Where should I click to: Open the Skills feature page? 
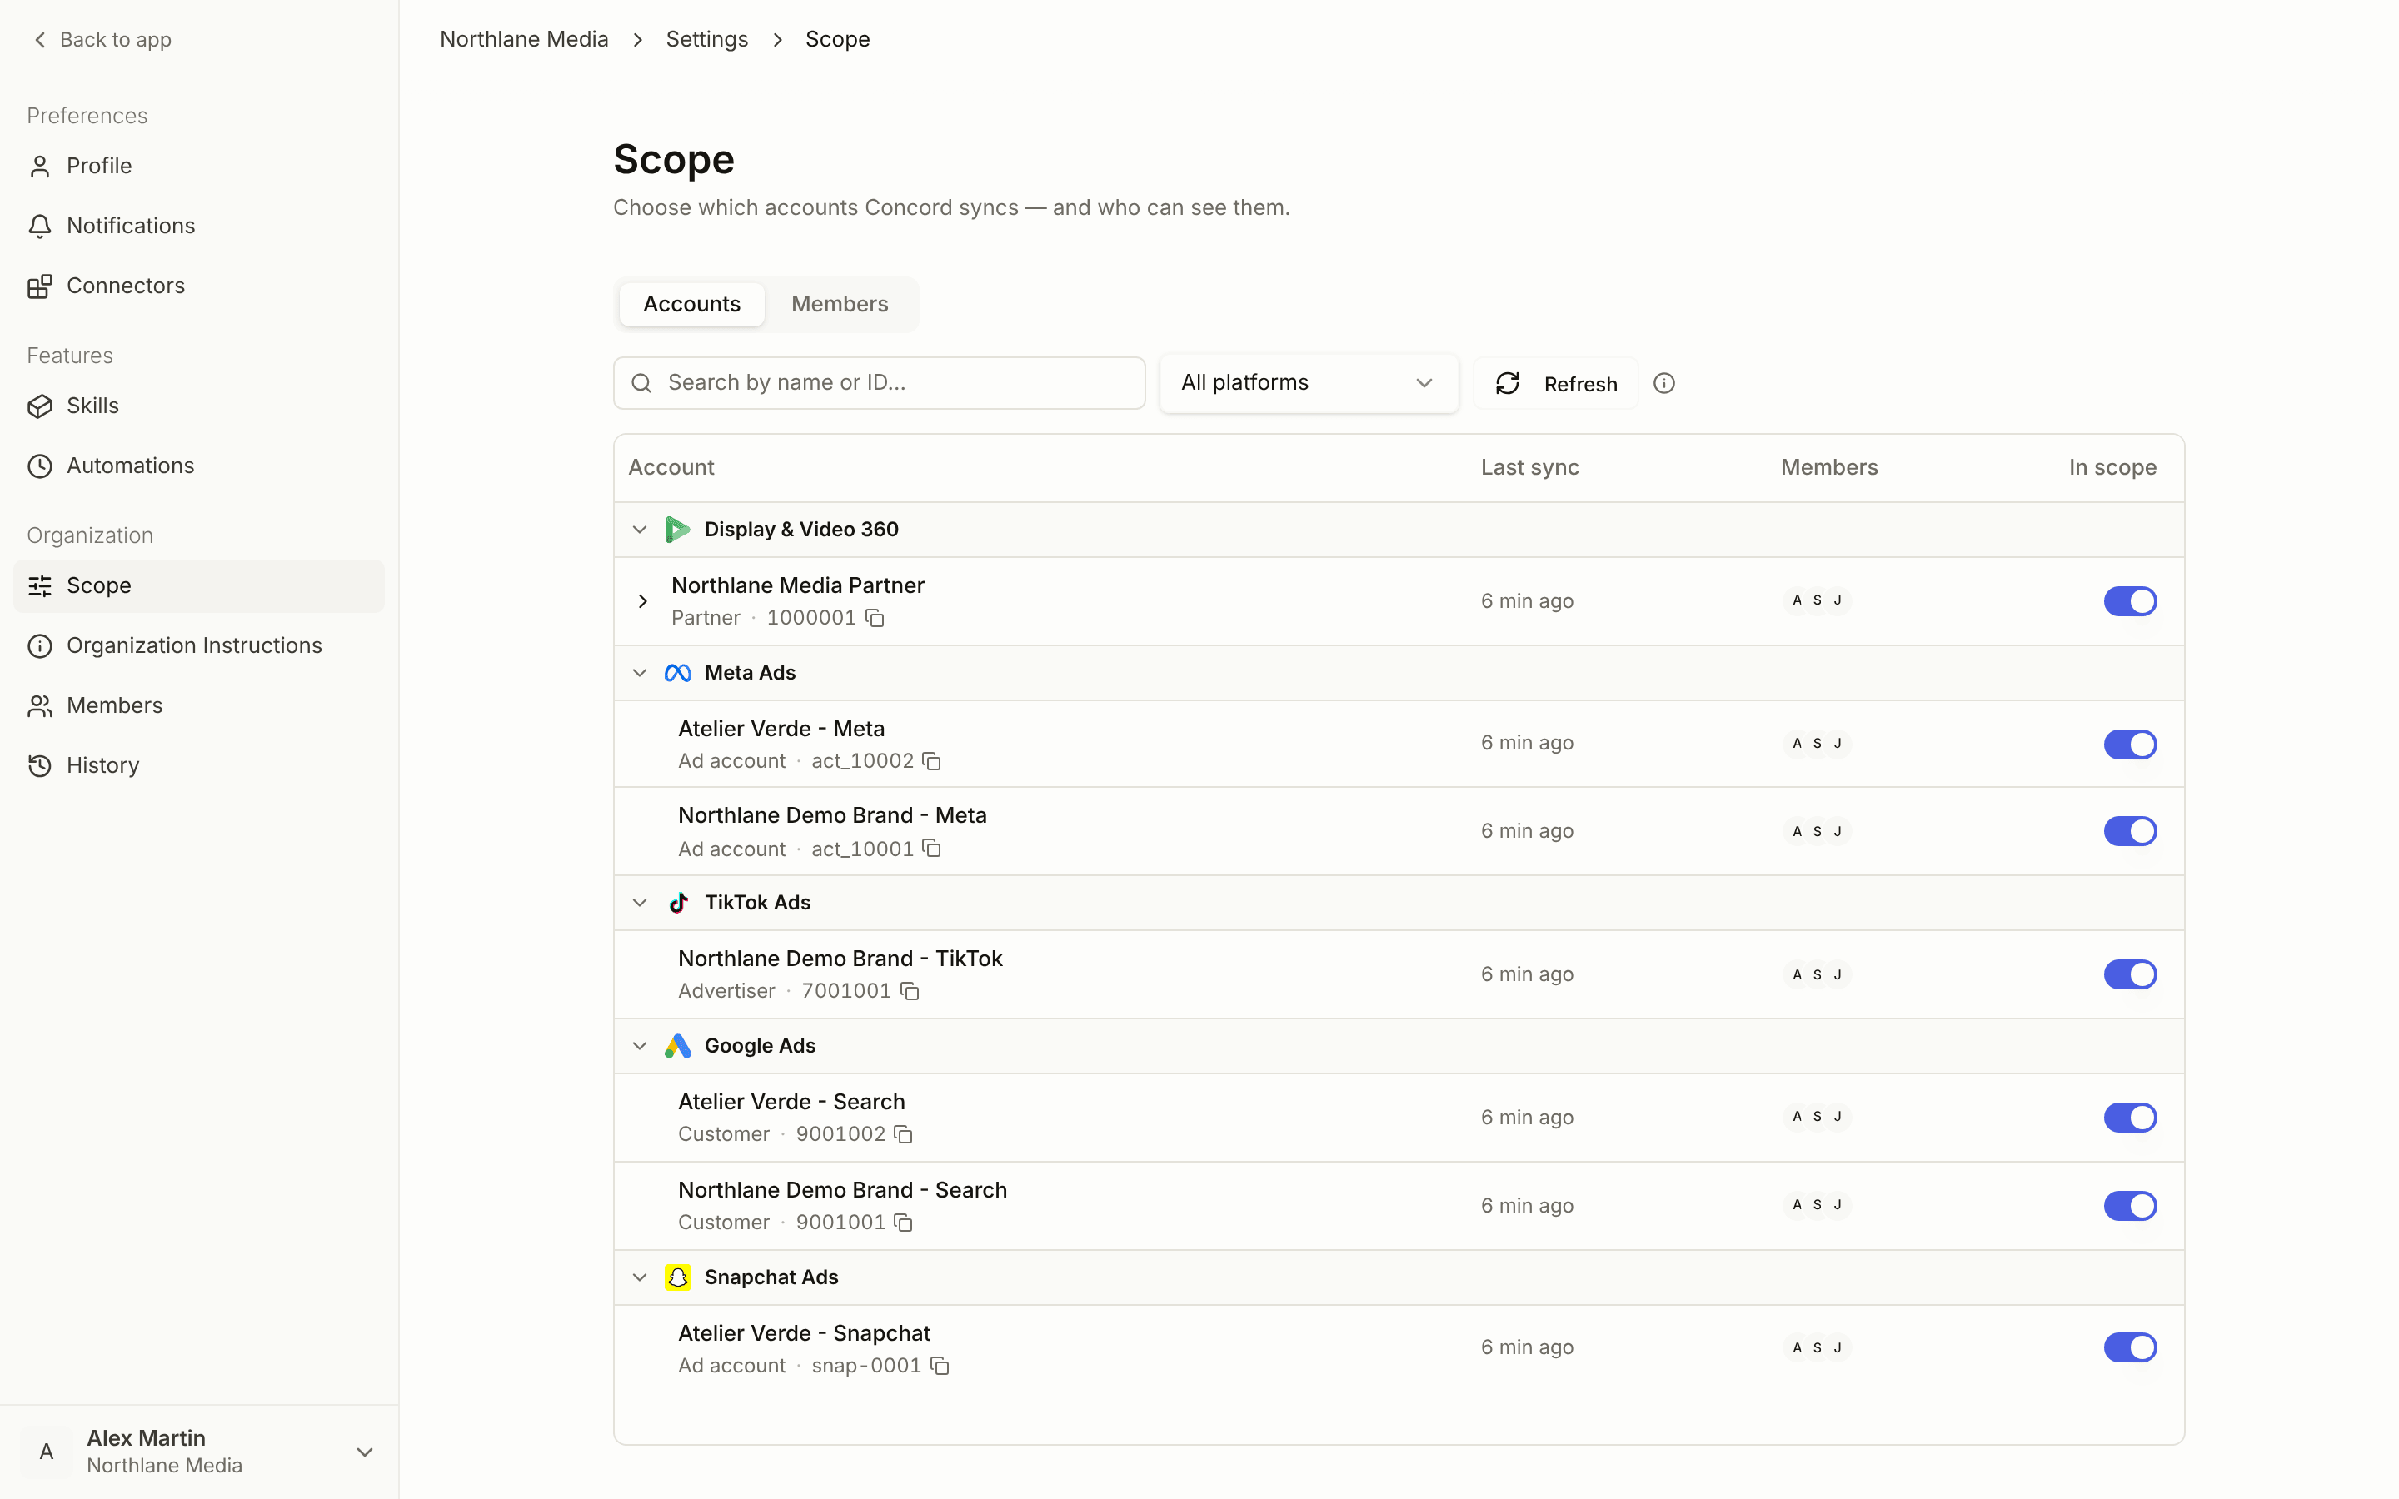[198, 406]
